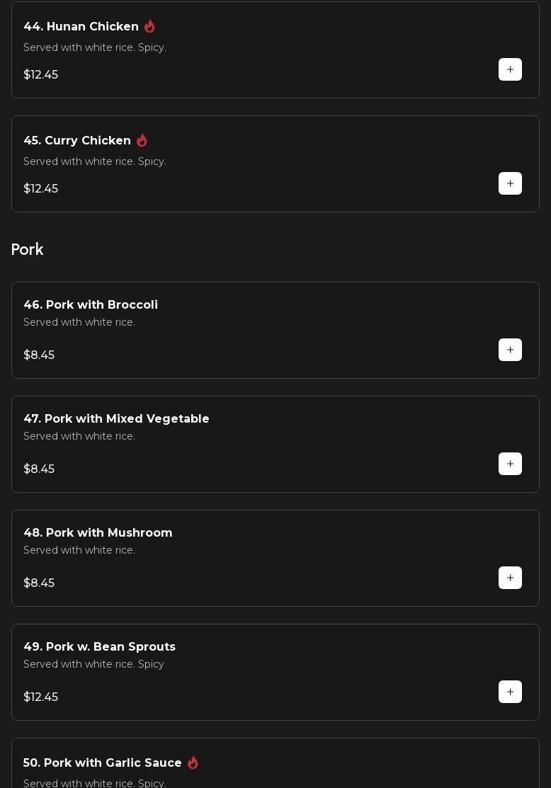Select the Pork section heading
Viewport: 551px width, 788px height.
(28, 249)
